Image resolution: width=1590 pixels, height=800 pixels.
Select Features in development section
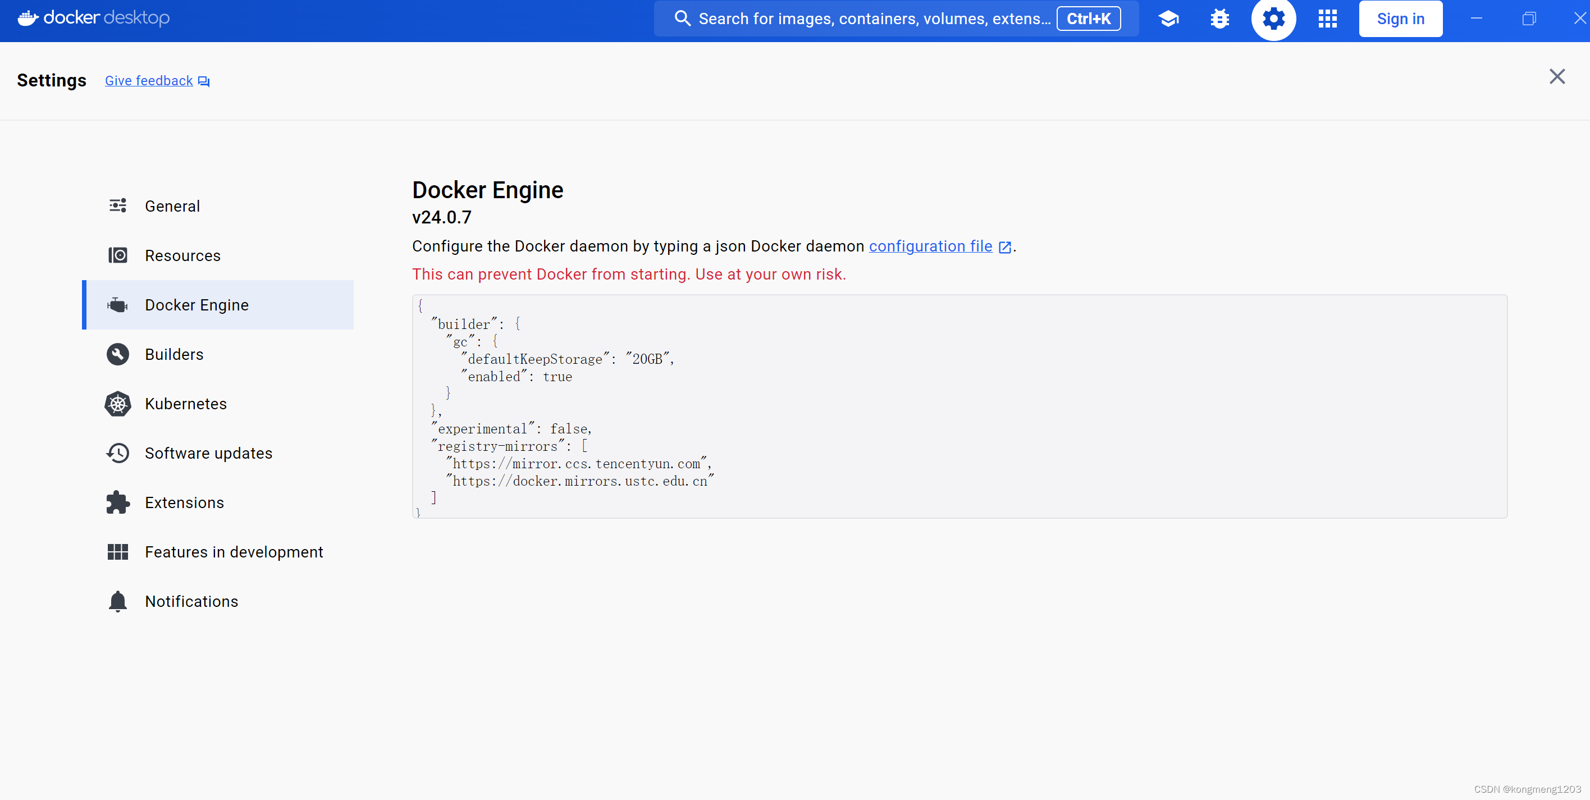(x=234, y=552)
